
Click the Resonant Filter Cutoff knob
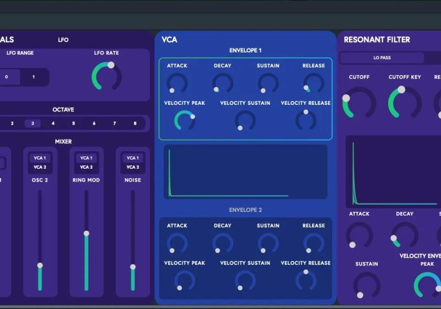[x=359, y=103]
